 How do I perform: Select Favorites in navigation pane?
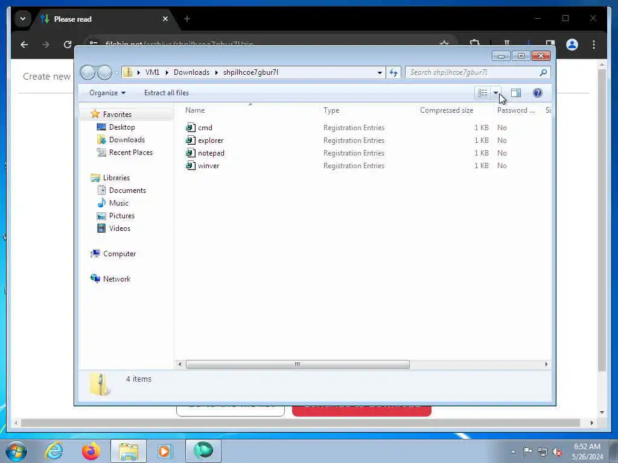117,114
